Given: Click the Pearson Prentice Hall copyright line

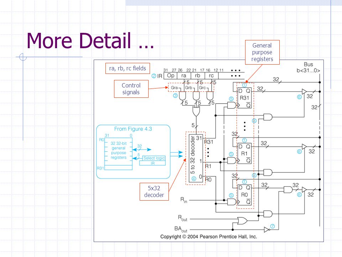Looking at the screenshot, I should (x=208, y=237).
